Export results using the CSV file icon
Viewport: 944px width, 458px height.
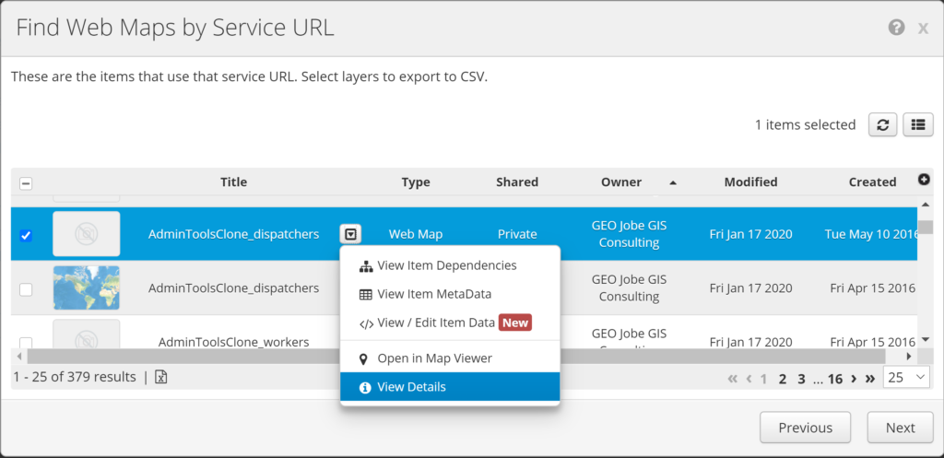point(160,377)
